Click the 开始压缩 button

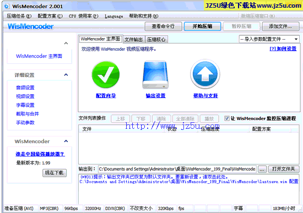tap(202, 26)
